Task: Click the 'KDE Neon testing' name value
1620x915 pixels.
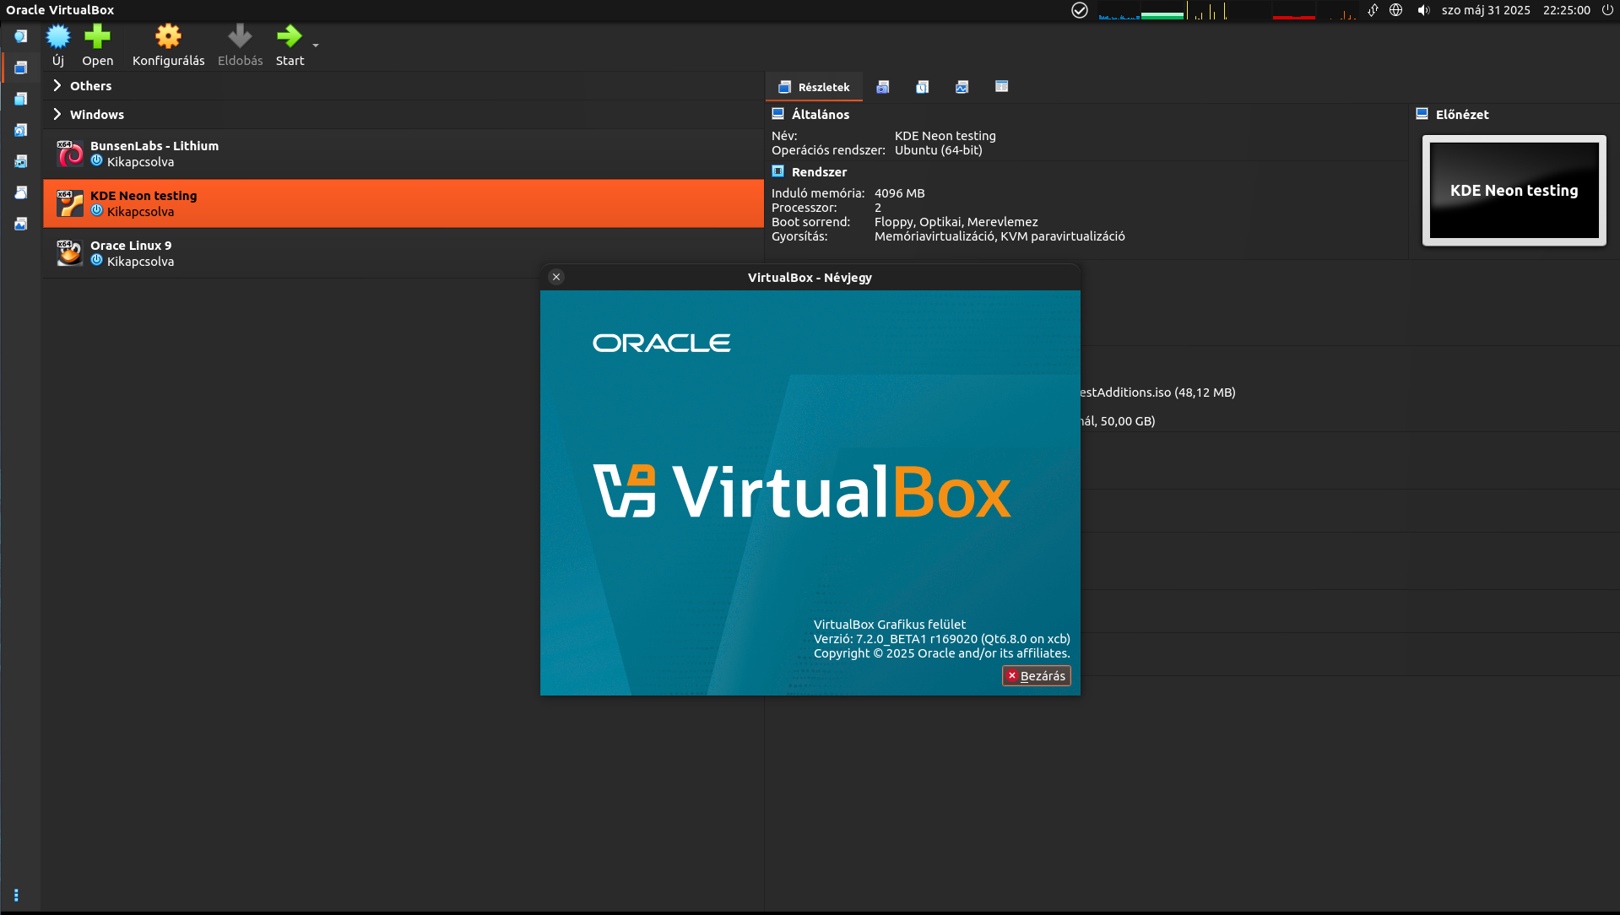Action: click(x=945, y=136)
